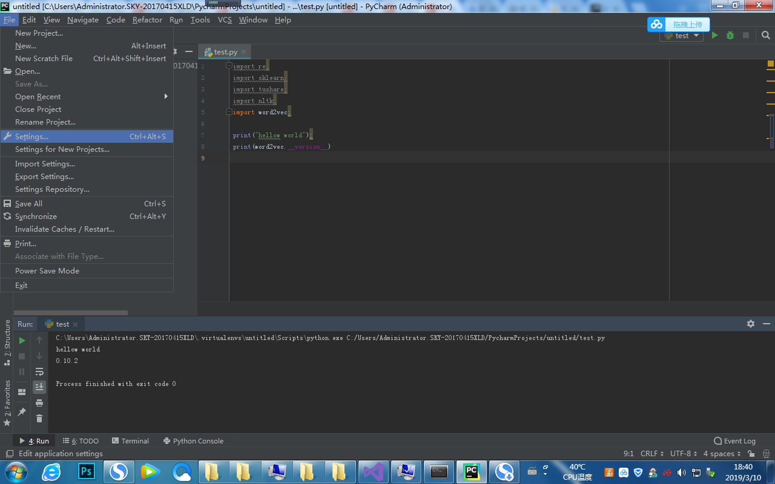The height and width of the screenshot is (484, 775).
Task: Switch to Terminal tool window tab
Action: 130,441
